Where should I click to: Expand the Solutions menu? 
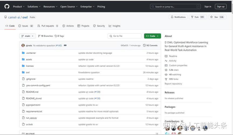point(34,6)
